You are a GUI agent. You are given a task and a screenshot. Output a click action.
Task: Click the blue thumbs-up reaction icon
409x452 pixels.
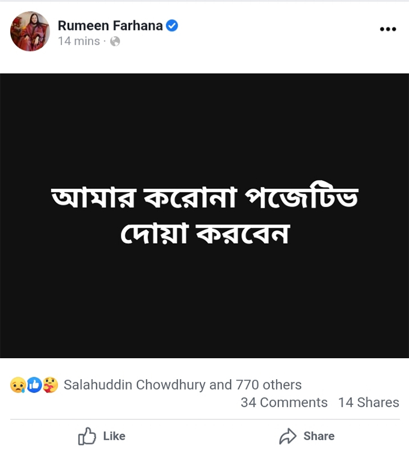pyautogui.click(x=34, y=385)
